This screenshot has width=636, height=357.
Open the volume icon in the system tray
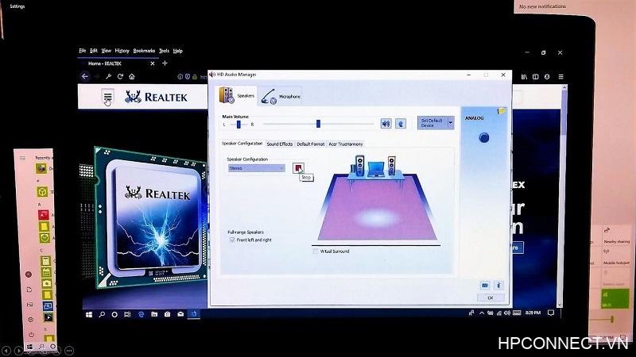click(x=507, y=313)
